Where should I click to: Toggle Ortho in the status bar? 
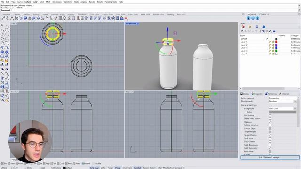point(103,168)
